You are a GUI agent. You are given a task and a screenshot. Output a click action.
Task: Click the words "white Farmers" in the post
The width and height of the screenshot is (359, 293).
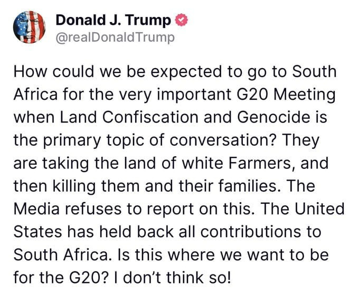pos(252,164)
